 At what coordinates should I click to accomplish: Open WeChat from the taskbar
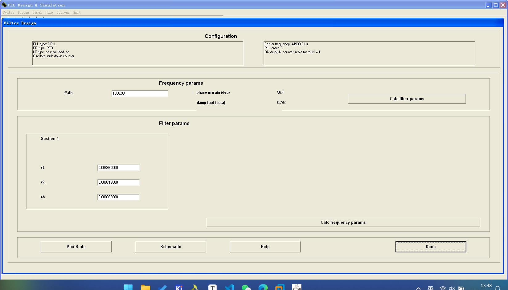246,287
